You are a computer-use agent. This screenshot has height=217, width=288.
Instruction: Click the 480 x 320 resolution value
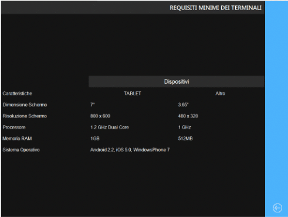[x=188, y=116]
